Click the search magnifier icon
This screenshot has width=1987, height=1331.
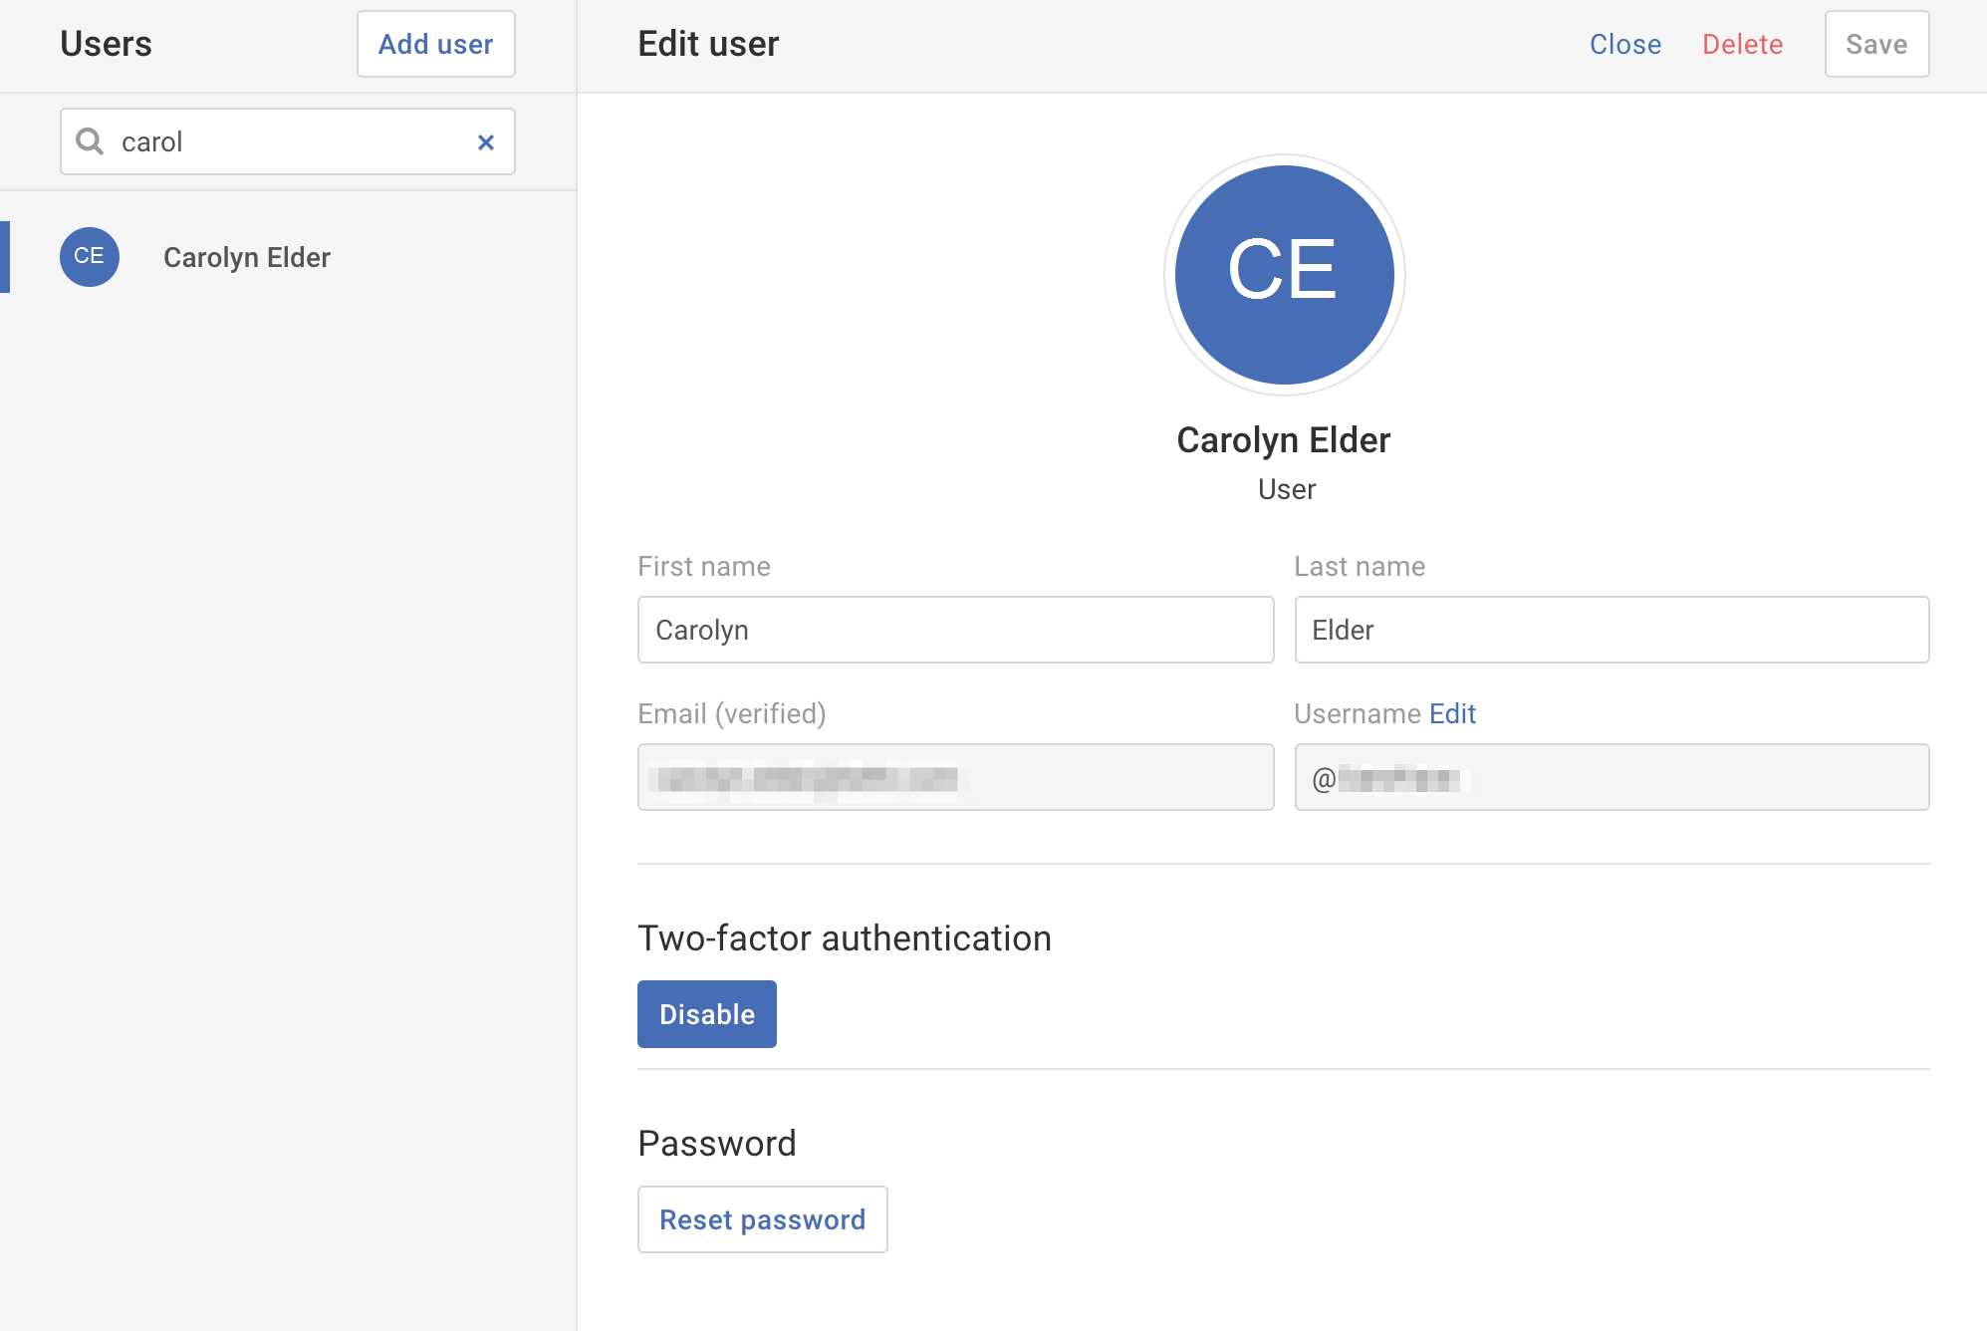pos(90,141)
